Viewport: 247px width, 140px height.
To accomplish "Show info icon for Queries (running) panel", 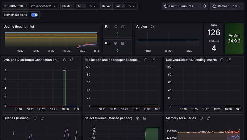I will coord(35,118).
